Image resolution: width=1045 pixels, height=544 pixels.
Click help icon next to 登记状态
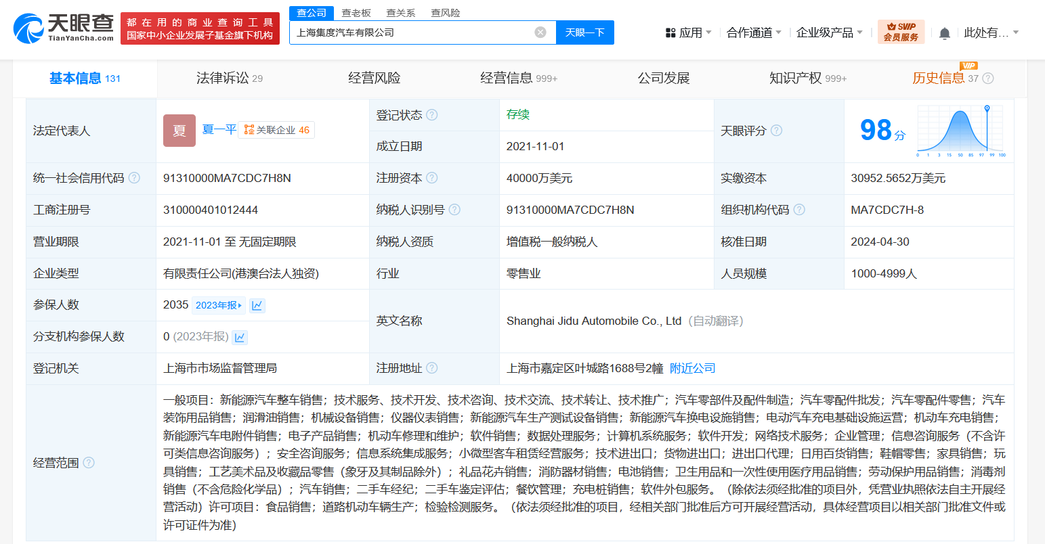tap(431, 115)
